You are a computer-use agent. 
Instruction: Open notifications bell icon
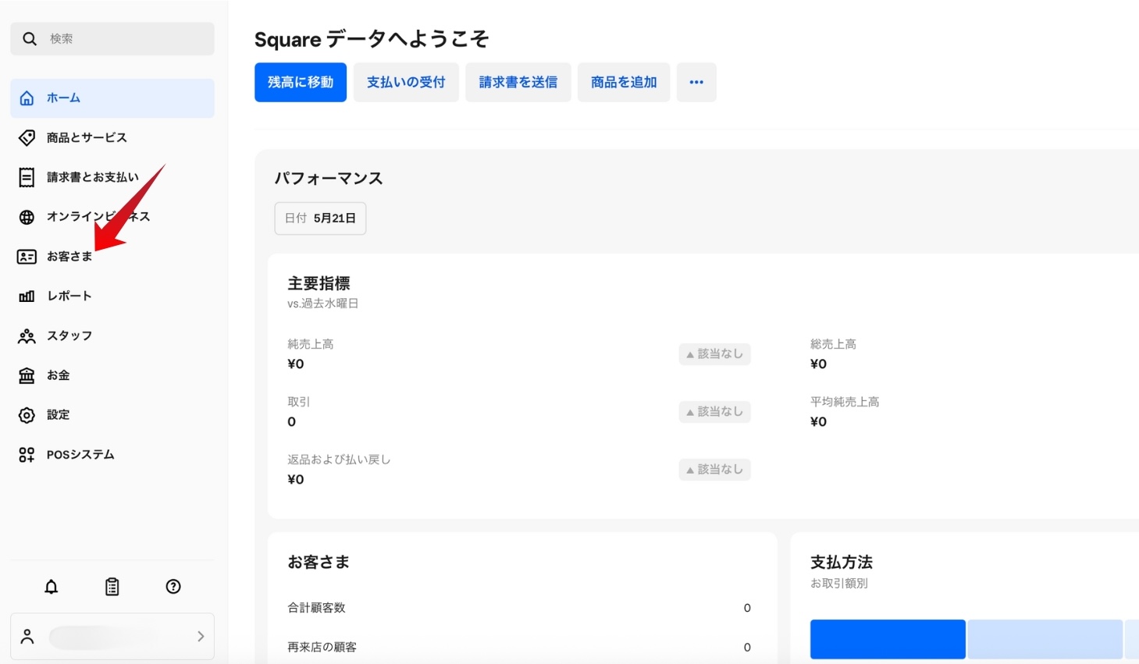52,587
